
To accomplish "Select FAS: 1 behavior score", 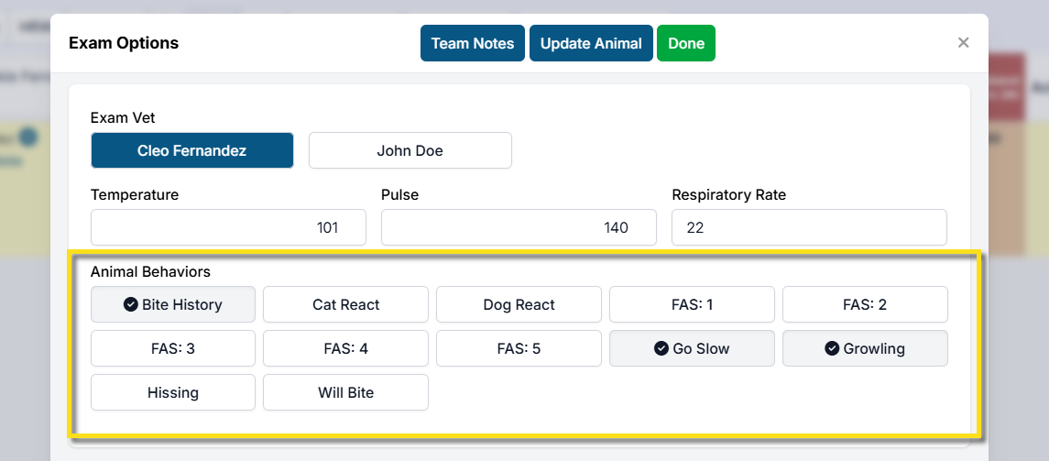I will pyautogui.click(x=692, y=304).
